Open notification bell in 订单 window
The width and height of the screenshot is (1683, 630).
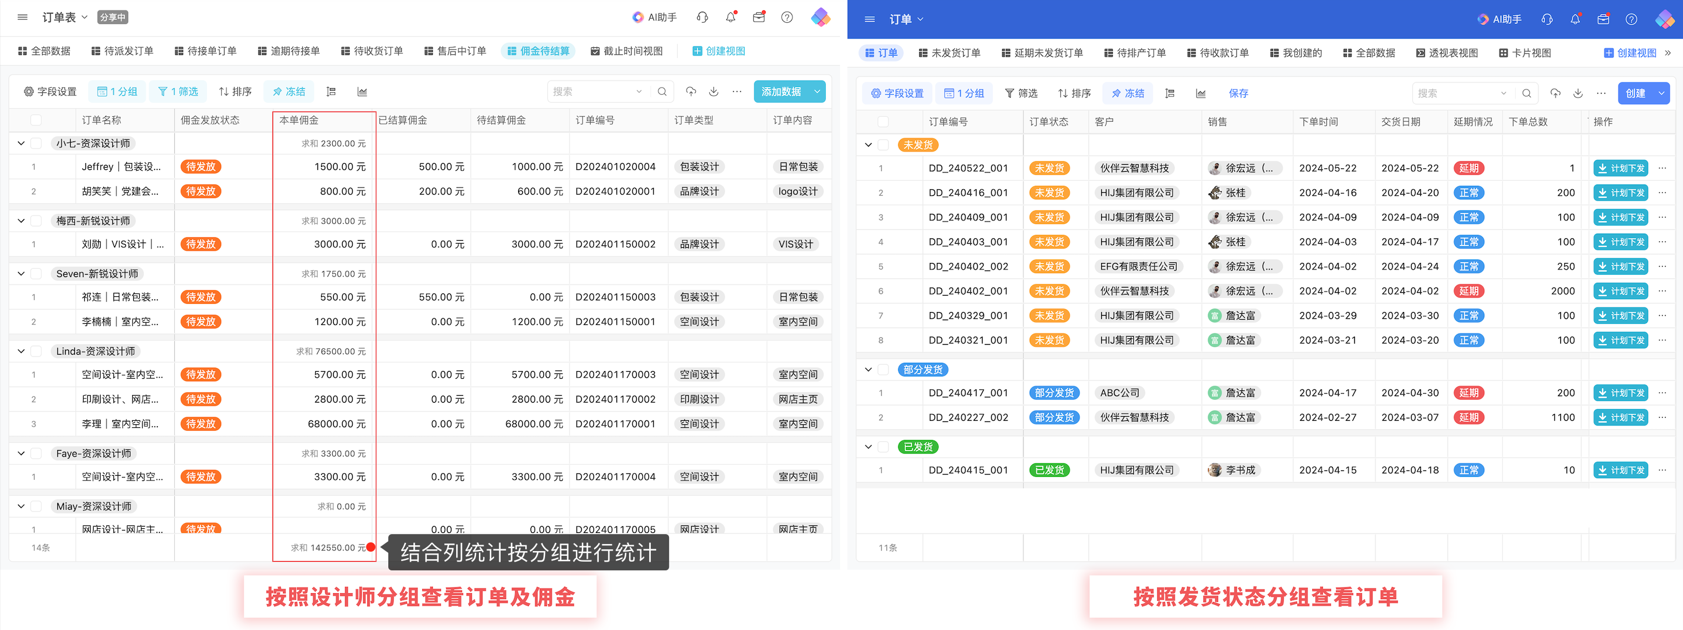[x=1575, y=20]
